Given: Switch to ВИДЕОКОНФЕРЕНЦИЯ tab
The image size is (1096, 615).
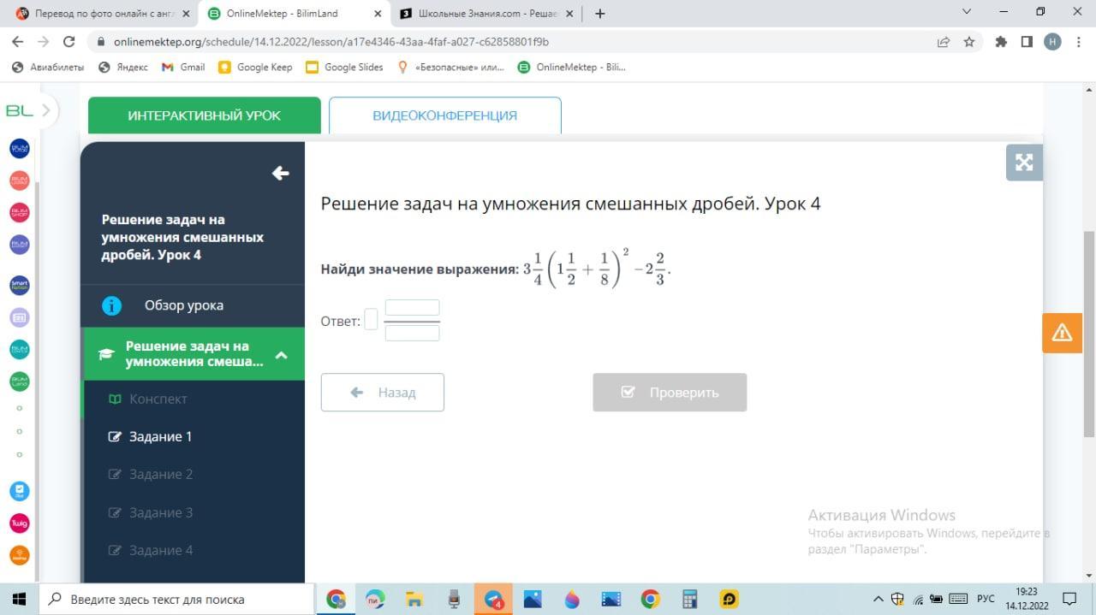Looking at the screenshot, I should 445,115.
